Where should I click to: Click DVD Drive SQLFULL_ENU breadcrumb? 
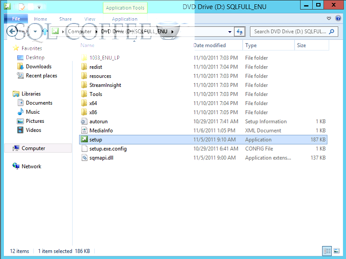[134, 32]
